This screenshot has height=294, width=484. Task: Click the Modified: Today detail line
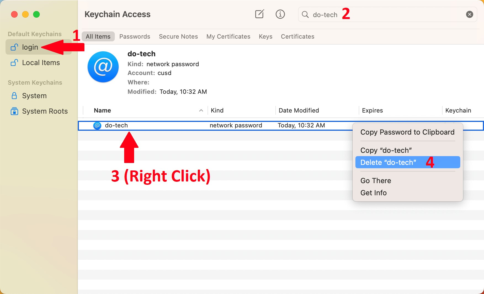(167, 92)
